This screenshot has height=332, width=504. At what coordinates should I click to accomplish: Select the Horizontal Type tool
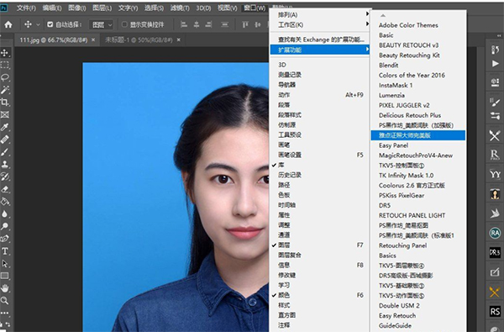(5, 251)
